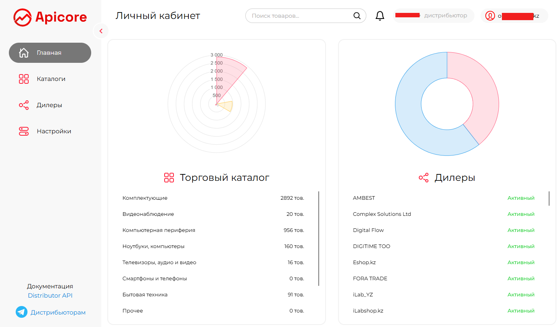Click Активный status for AMBEST
The width and height of the screenshot is (560, 327).
[x=521, y=198]
